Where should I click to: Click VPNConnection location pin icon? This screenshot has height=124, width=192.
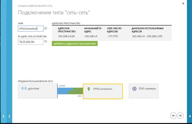89,89
